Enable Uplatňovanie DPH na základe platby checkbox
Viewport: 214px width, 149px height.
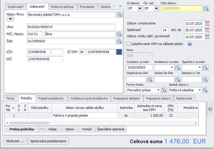coord(128,44)
